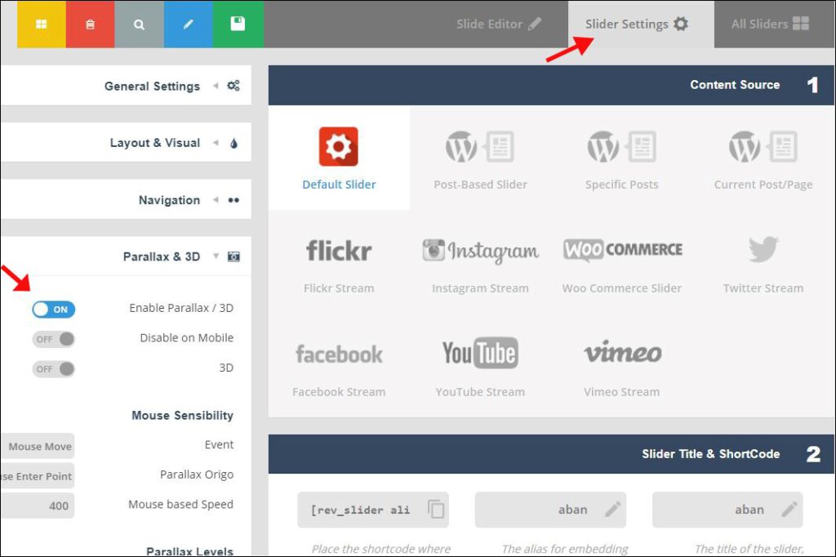Screen dimensions: 836x557
Task: Click the pencil icon in alias field
Action: pyautogui.click(x=612, y=510)
